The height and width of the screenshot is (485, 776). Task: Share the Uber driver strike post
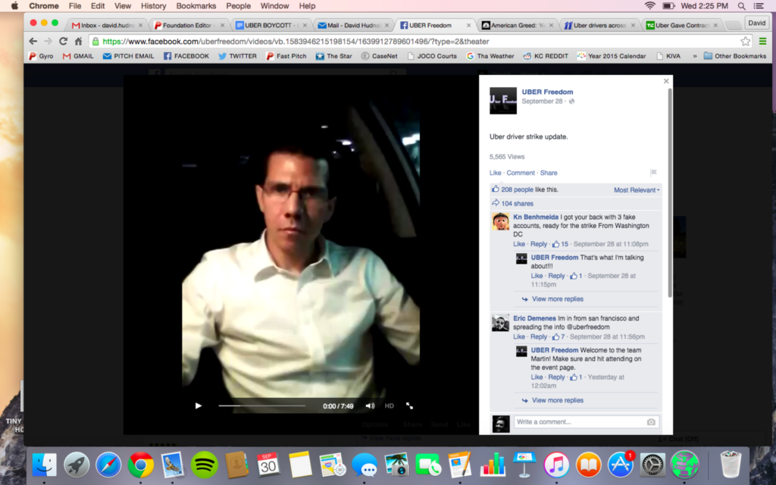pyautogui.click(x=549, y=173)
